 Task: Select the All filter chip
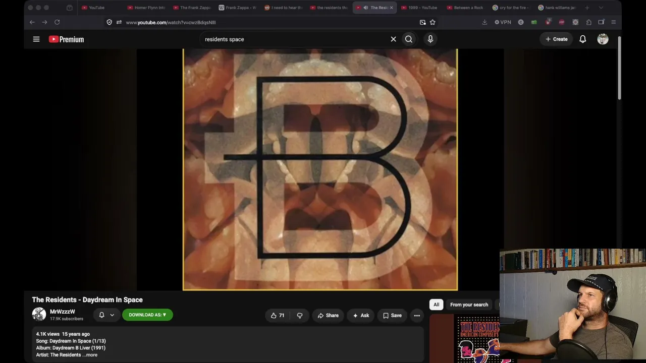pyautogui.click(x=436, y=305)
